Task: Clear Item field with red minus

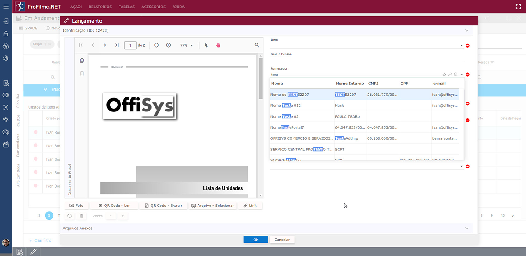Action: 468,45
